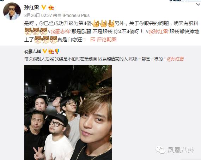201x160 pixels.
Task: Click the @孙红雷 mention in the original post
Action: pos(176,59)
